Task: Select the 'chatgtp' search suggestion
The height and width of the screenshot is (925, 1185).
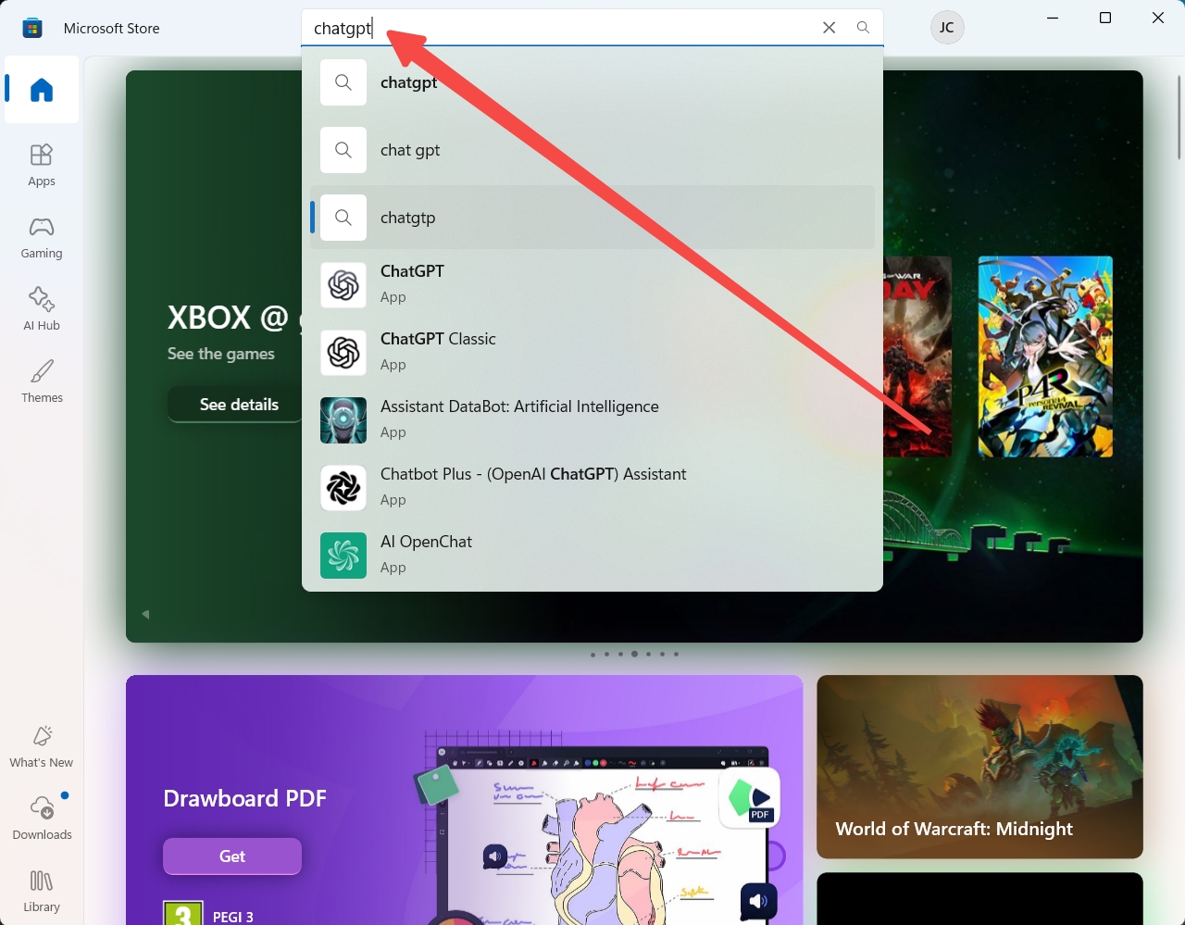Action: coord(592,218)
